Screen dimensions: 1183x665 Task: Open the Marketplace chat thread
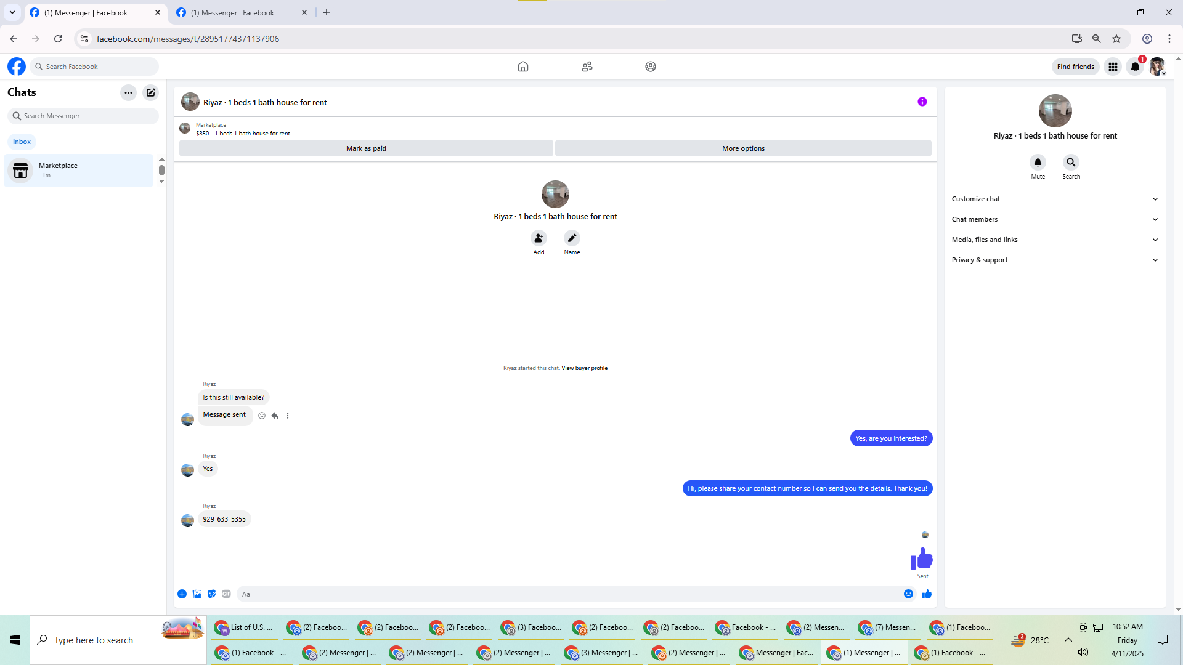click(x=79, y=171)
